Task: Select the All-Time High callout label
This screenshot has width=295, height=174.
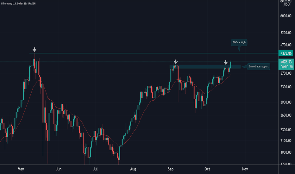Action: pyautogui.click(x=239, y=42)
